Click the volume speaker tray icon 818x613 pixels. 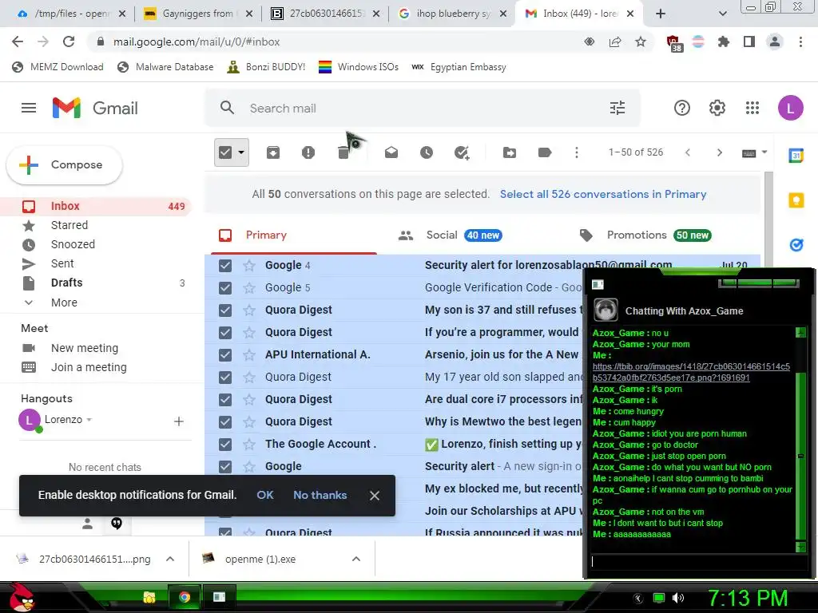(x=678, y=598)
